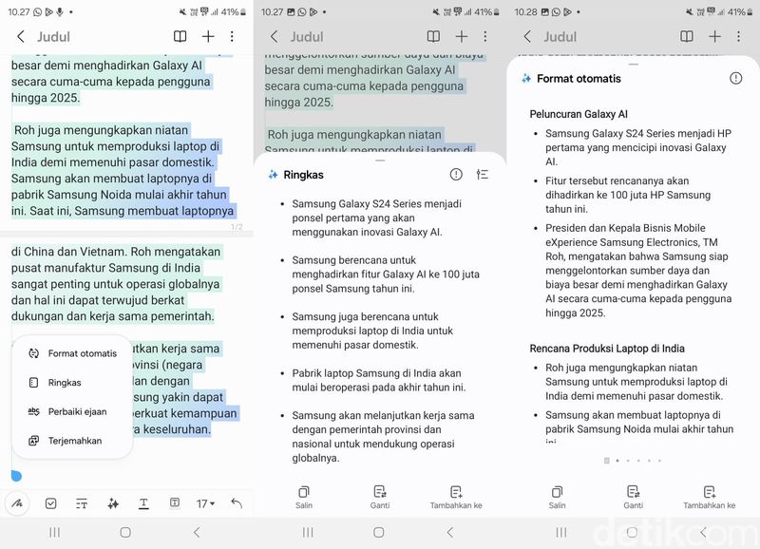Open text style options in editor toolbar
760x549 pixels.
coord(82,504)
